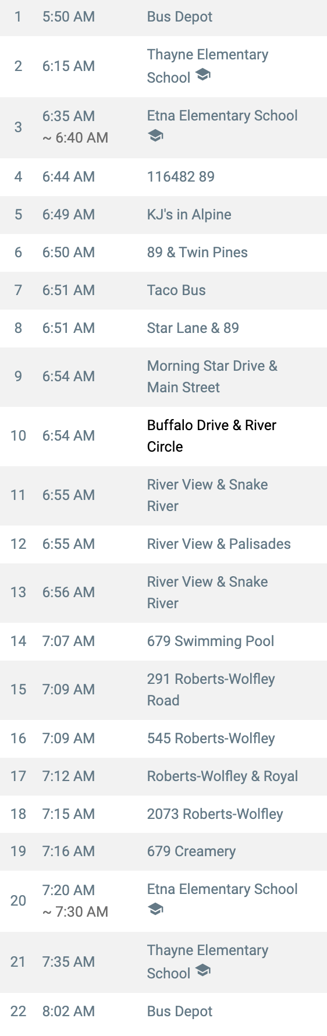Choose the KJ's in Alpine stop

click(163, 215)
